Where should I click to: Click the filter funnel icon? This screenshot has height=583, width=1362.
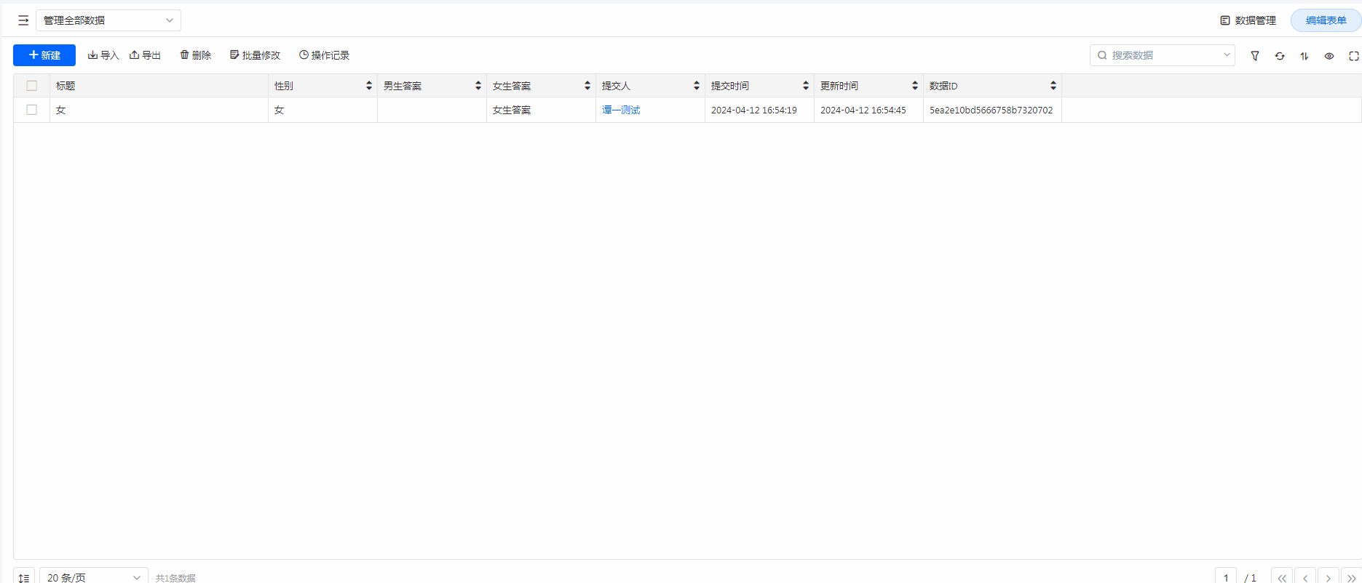point(1255,56)
